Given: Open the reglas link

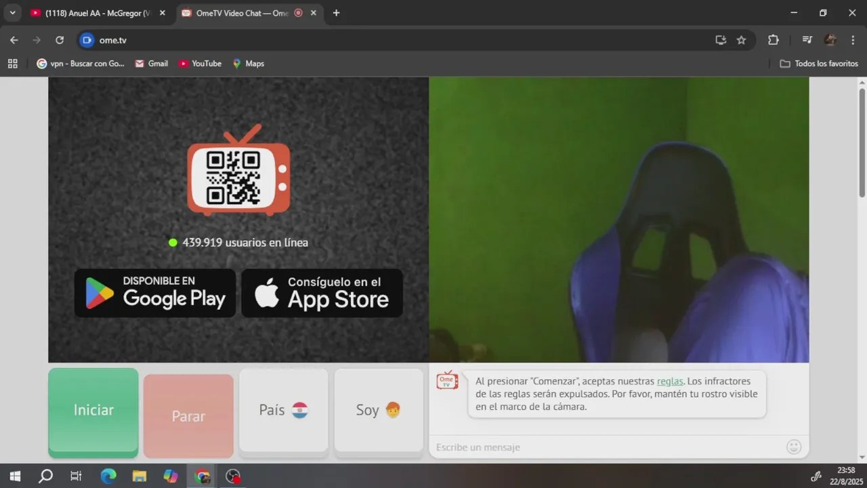Looking at the screenshot, I should pos(670,381).
